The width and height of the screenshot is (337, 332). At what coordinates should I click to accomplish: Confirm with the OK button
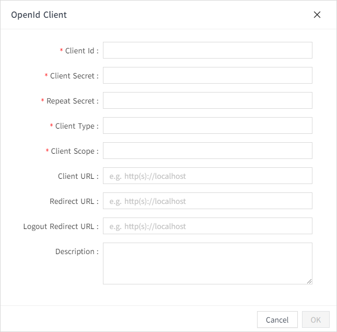pyautogui.click(x=316, y=319)
